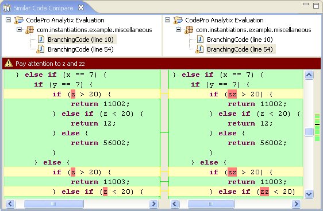
Task: Click Java file icon for right BranchingCode line 54
Action: point(199,49)
